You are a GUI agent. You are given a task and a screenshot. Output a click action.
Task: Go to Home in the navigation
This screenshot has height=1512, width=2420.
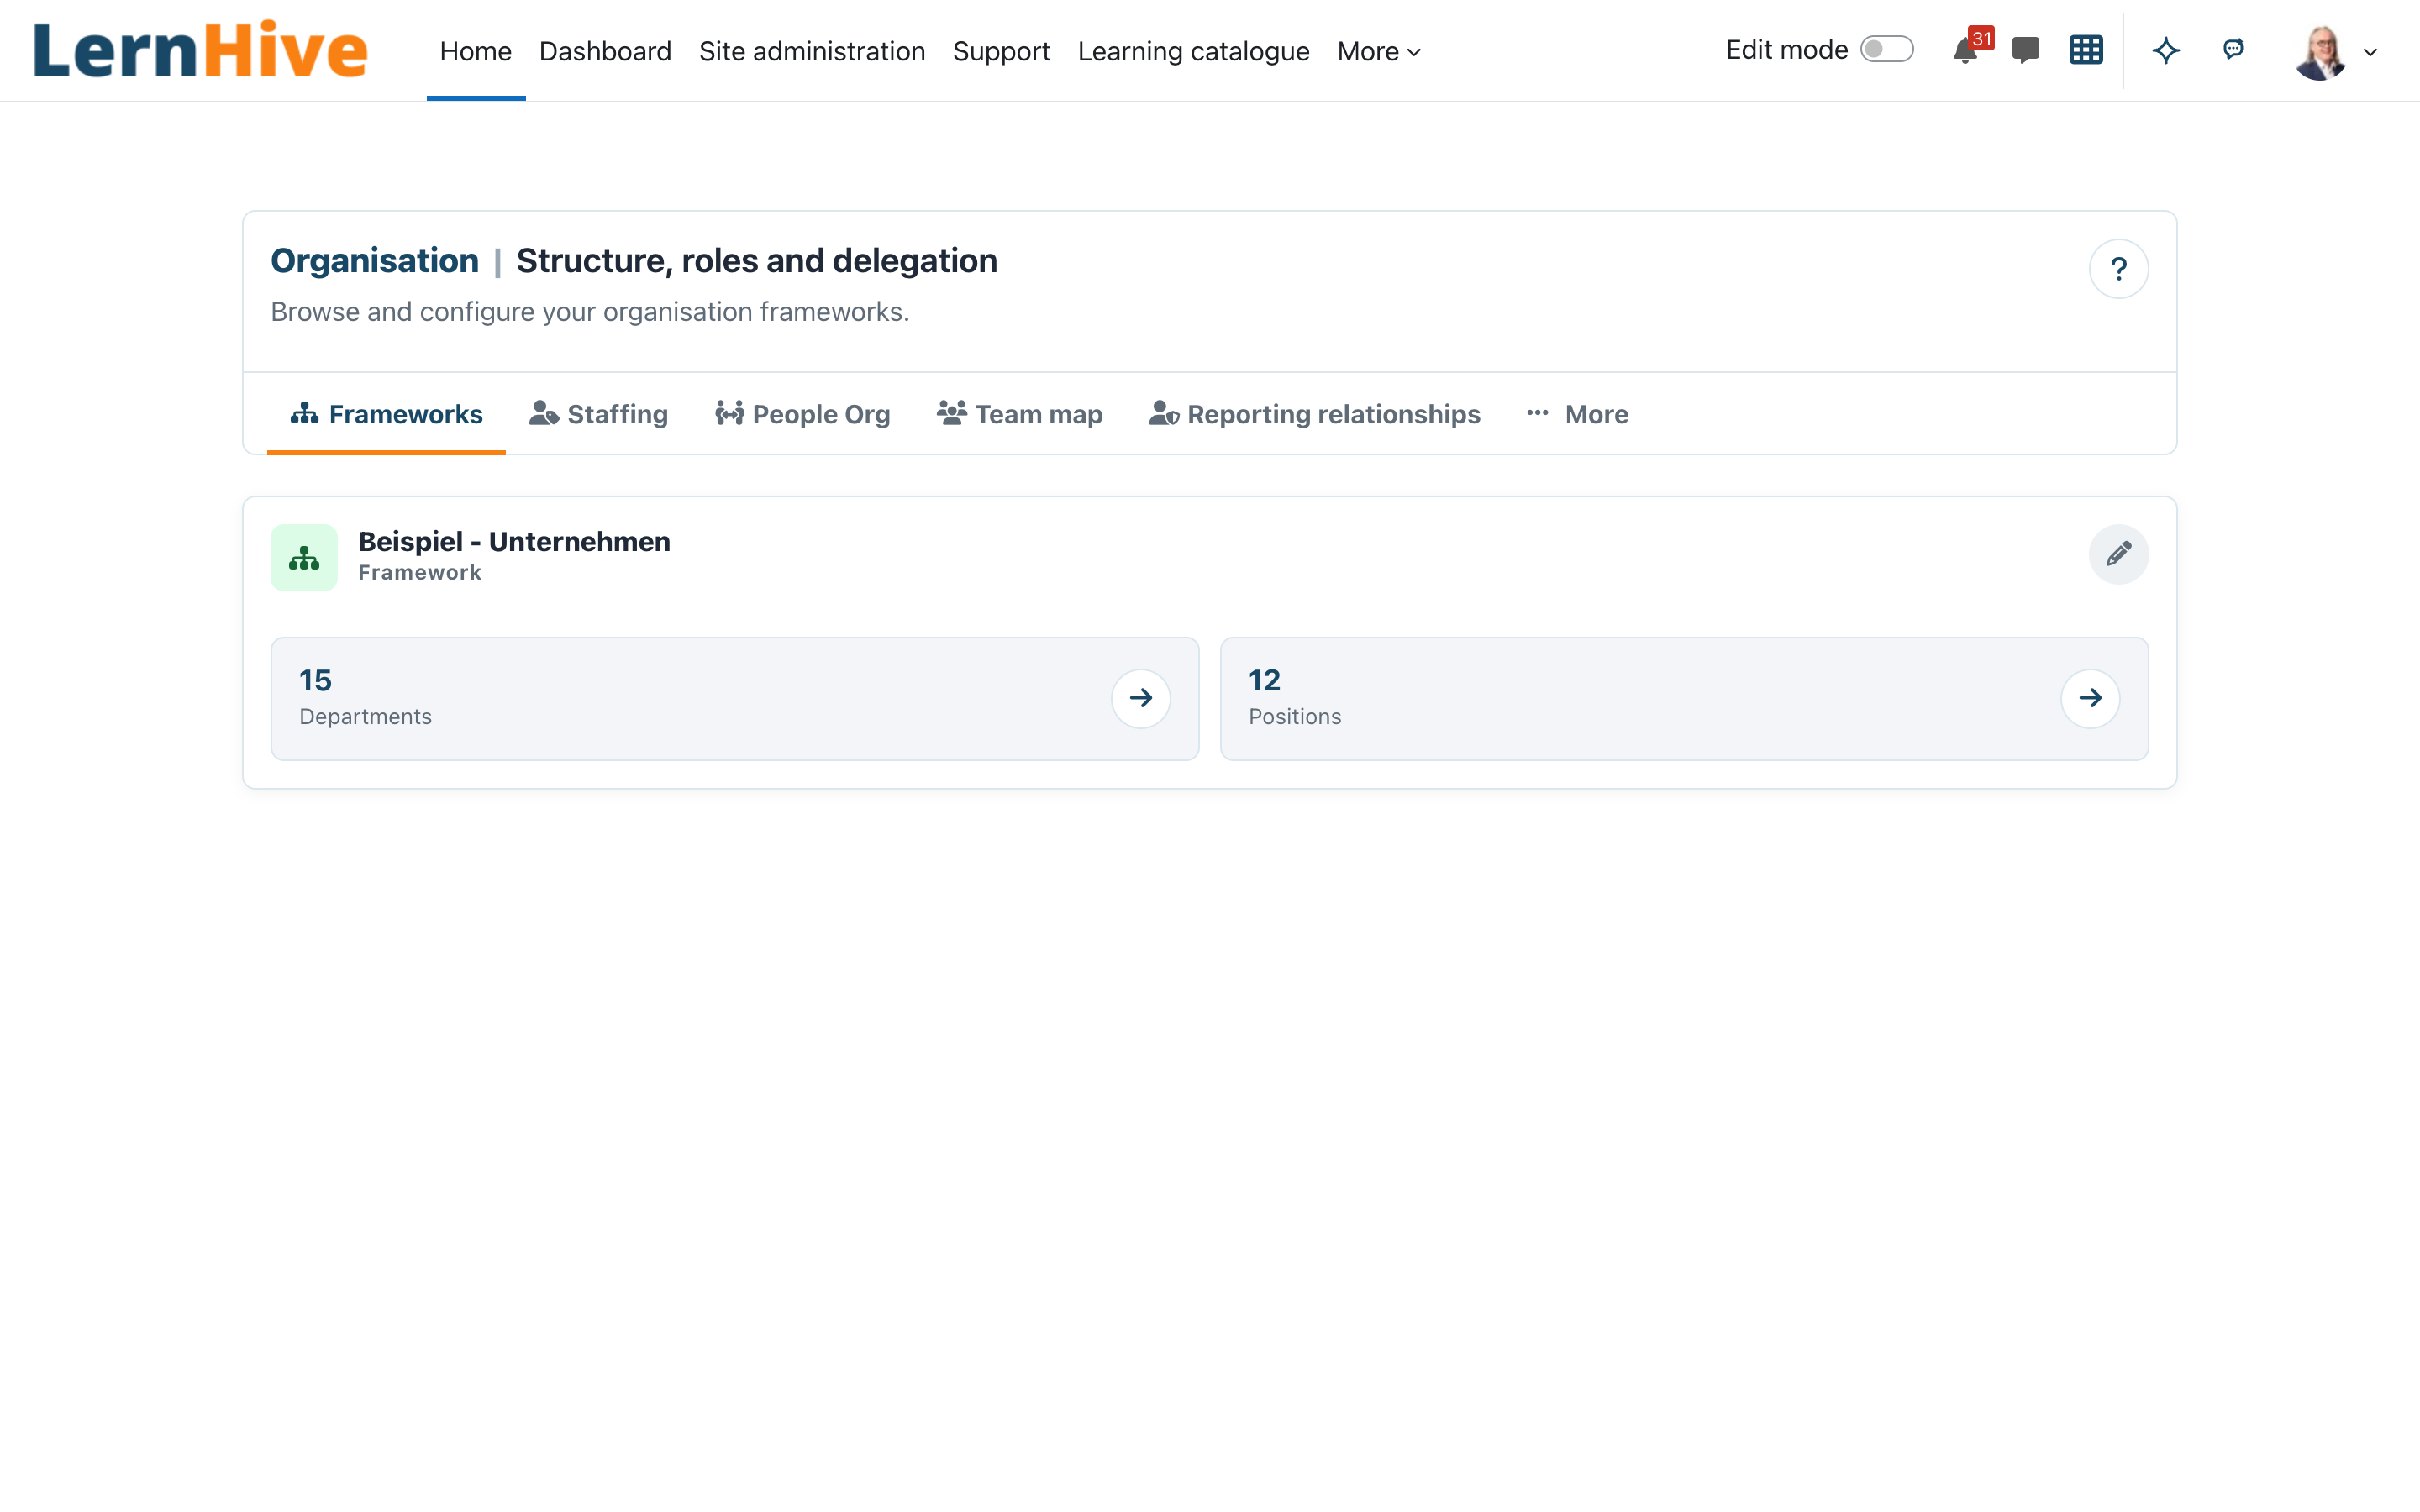[476, 51]
